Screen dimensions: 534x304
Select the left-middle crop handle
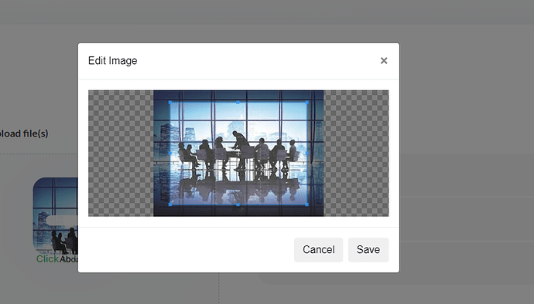(170, 154)
